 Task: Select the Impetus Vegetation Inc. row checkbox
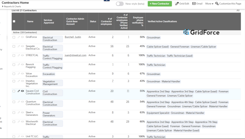coord(14,81)
